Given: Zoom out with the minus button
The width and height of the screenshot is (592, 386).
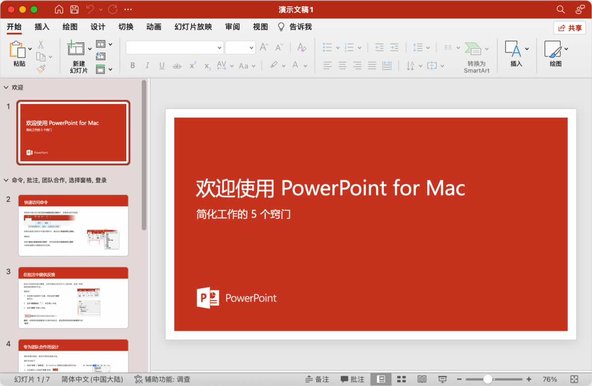Looking at the screenshot, I should [x=459, y=379].
